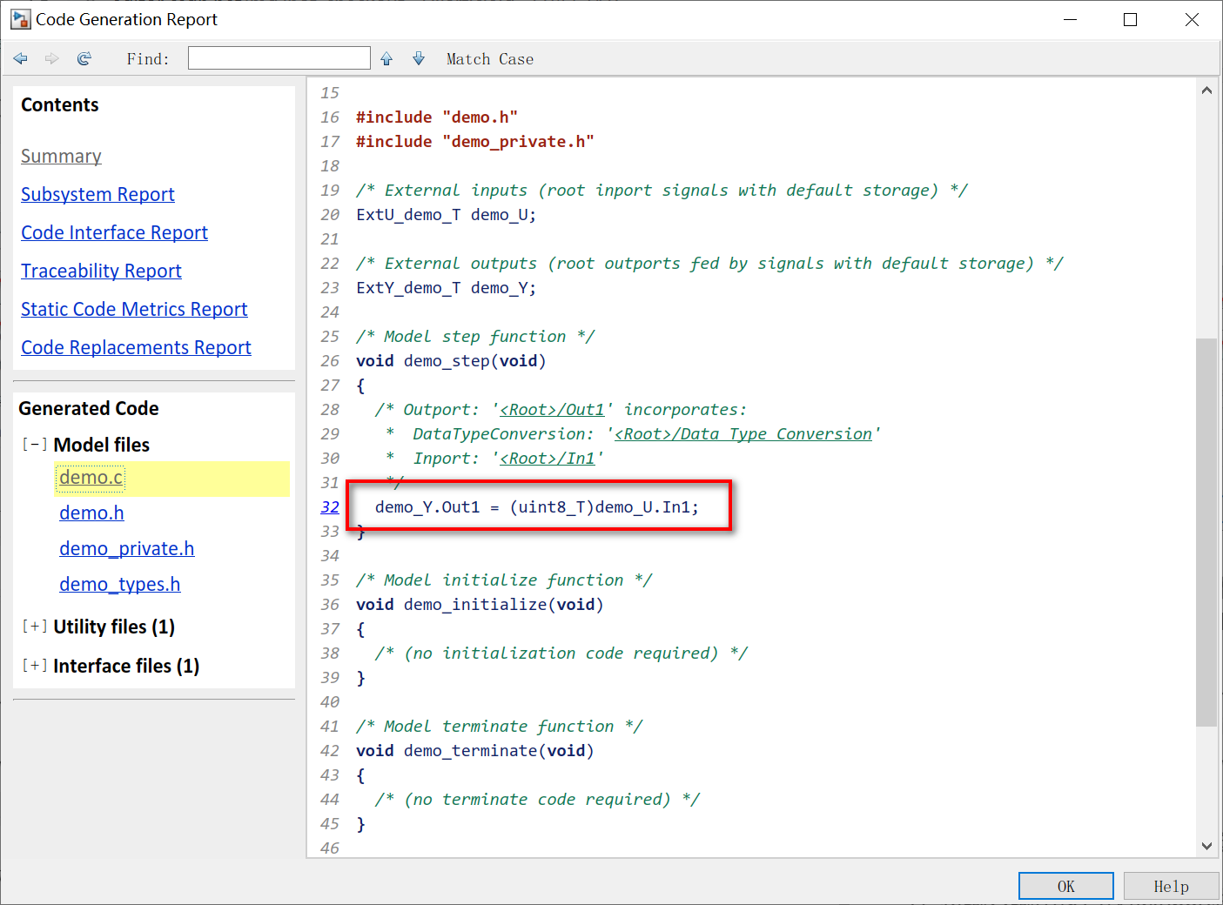Follow the <Root>/In1 traceability link
The height and width of the screenshot is (905, 1223).
click(548, 459)
